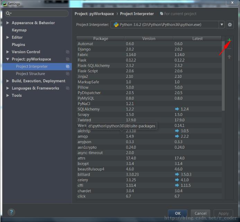This screenshot has height=222, width=240.
Task: Click the For current project icon
Action: pyautogui.click(x=161, y=13)
